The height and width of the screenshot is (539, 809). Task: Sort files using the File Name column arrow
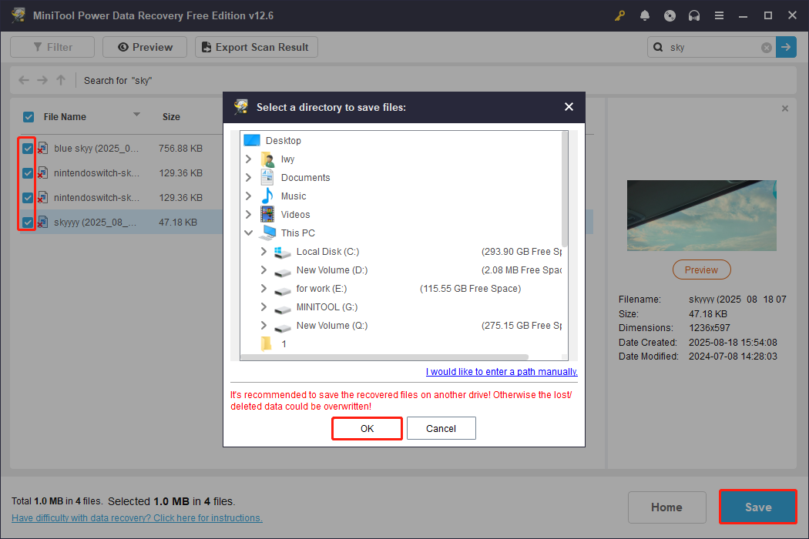pyautogui.click(x=136, y=116)
